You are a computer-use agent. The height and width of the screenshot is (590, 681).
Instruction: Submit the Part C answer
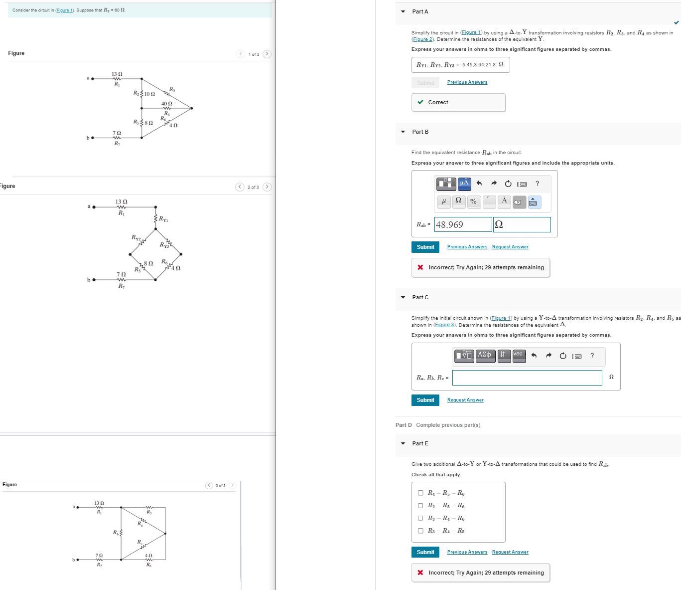[x=424, y=399]
